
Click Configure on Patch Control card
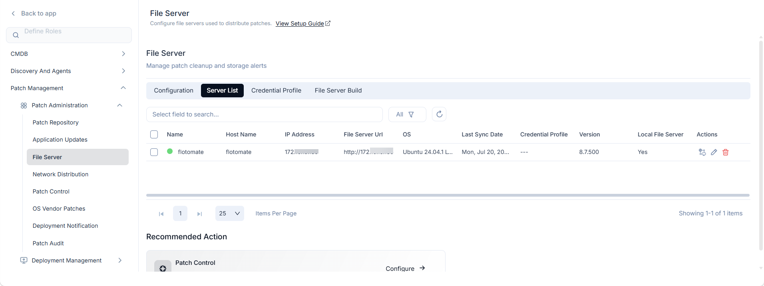400,268
